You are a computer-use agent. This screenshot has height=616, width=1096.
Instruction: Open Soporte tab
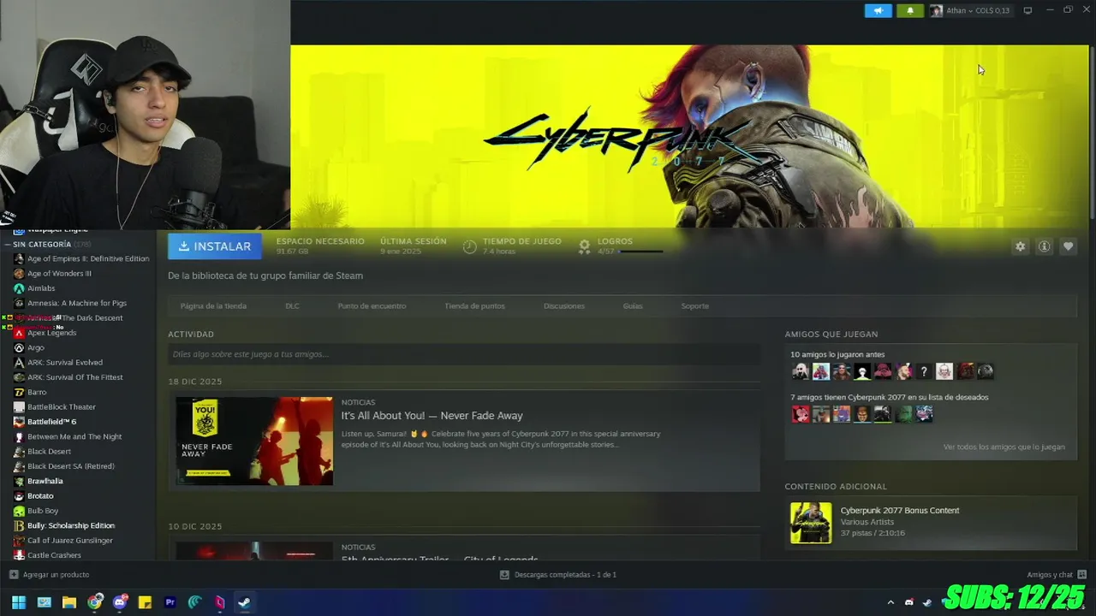[x=694, y=305]
